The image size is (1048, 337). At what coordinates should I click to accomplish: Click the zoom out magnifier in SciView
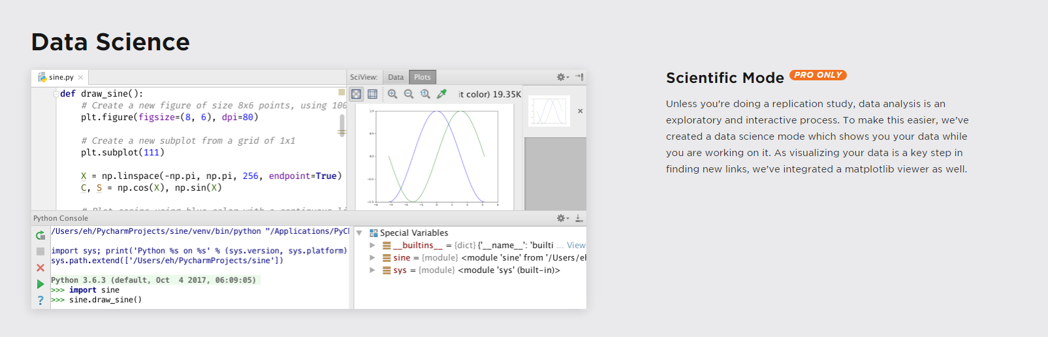(409, 94)
